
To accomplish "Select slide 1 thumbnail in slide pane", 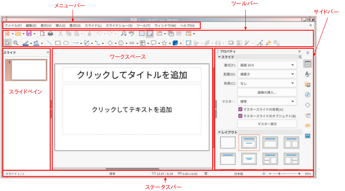I will (x=26, y=70).
